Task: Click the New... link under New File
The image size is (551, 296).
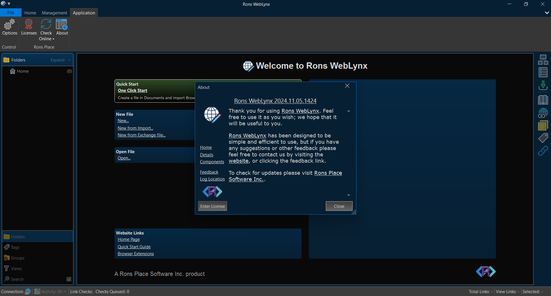Action: click(123, 121)
